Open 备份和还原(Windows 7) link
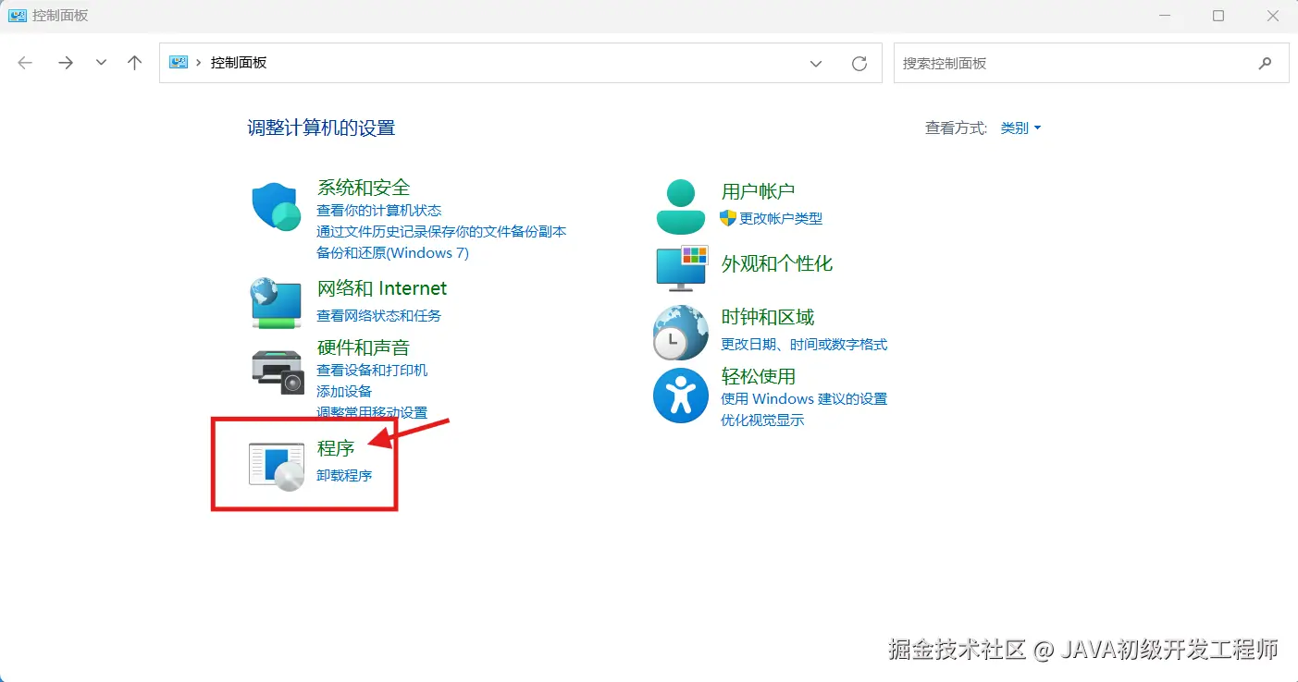Viewport: 1298px width, 682px height. click(x=393, y=252)
